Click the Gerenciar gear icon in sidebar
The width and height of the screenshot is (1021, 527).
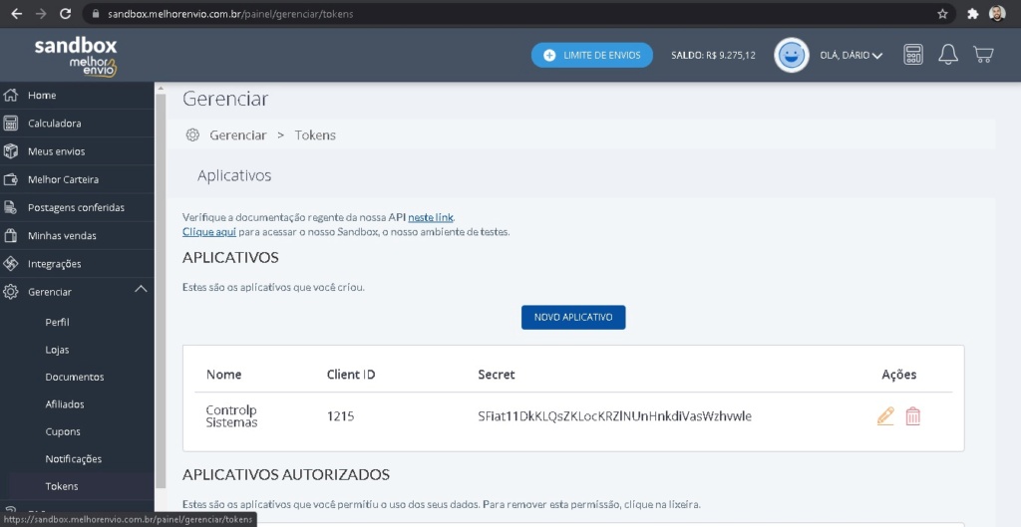(x=10, y=292)
